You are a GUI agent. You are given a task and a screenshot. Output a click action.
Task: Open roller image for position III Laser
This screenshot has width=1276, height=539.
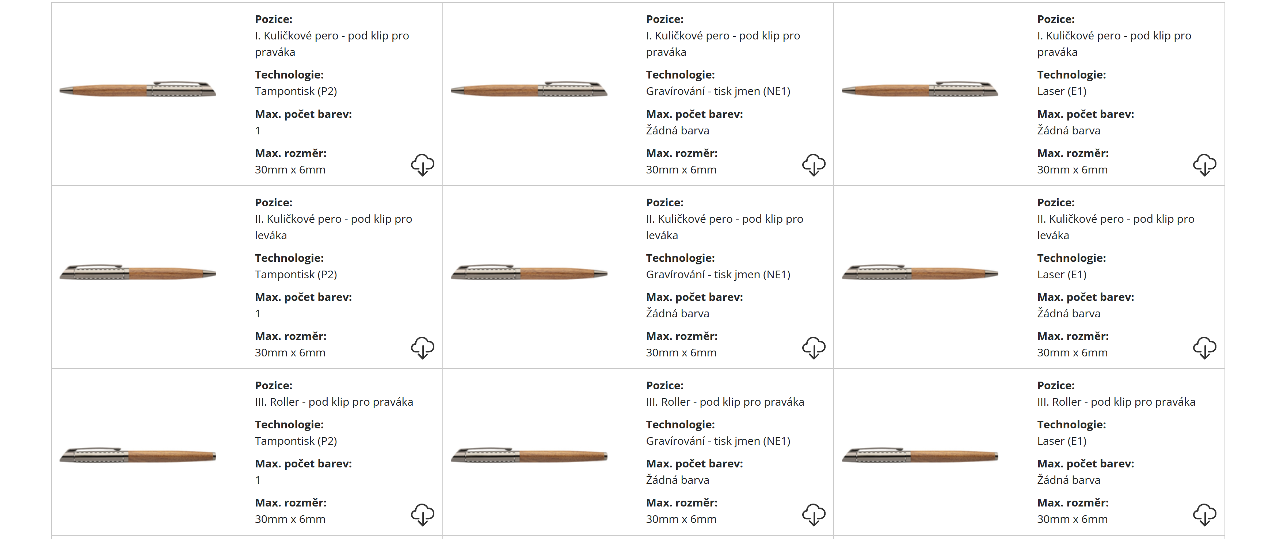(920, 455)
